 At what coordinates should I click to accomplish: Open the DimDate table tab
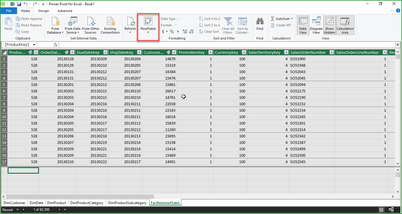pos(36,203)
